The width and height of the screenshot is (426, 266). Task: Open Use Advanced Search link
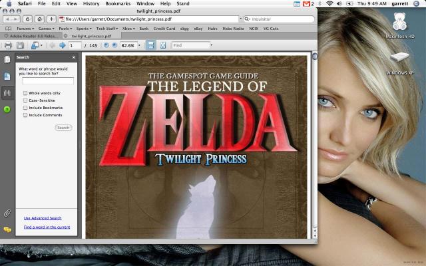(x=43, y=218)
